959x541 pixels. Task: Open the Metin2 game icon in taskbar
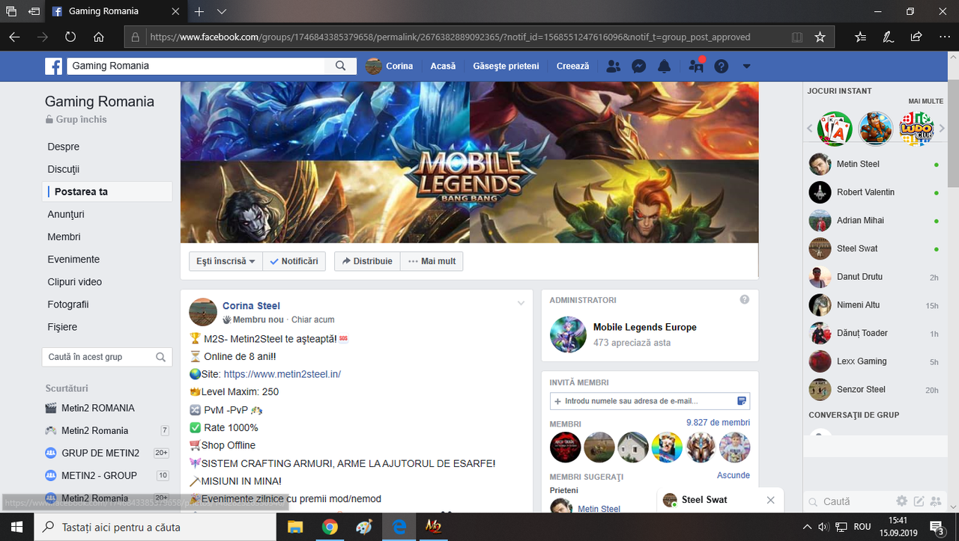tap(433, 527)
